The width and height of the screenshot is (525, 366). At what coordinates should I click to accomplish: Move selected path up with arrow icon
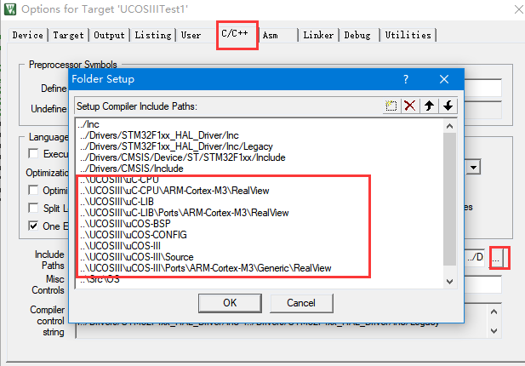pyautogui.click(x=429, y=106)
